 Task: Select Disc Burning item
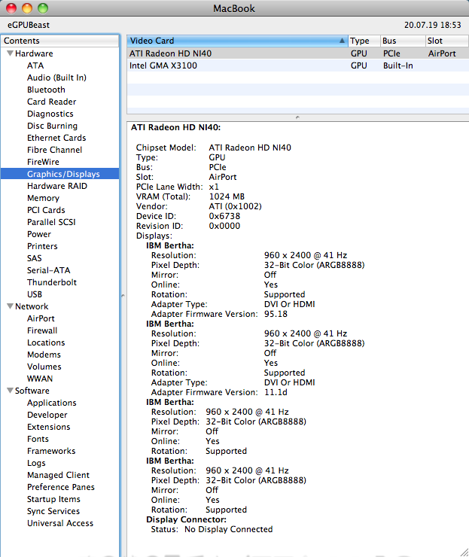(52, 126)
